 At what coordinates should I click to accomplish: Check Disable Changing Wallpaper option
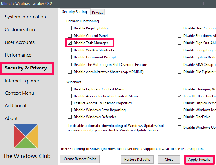pos(179,89)
